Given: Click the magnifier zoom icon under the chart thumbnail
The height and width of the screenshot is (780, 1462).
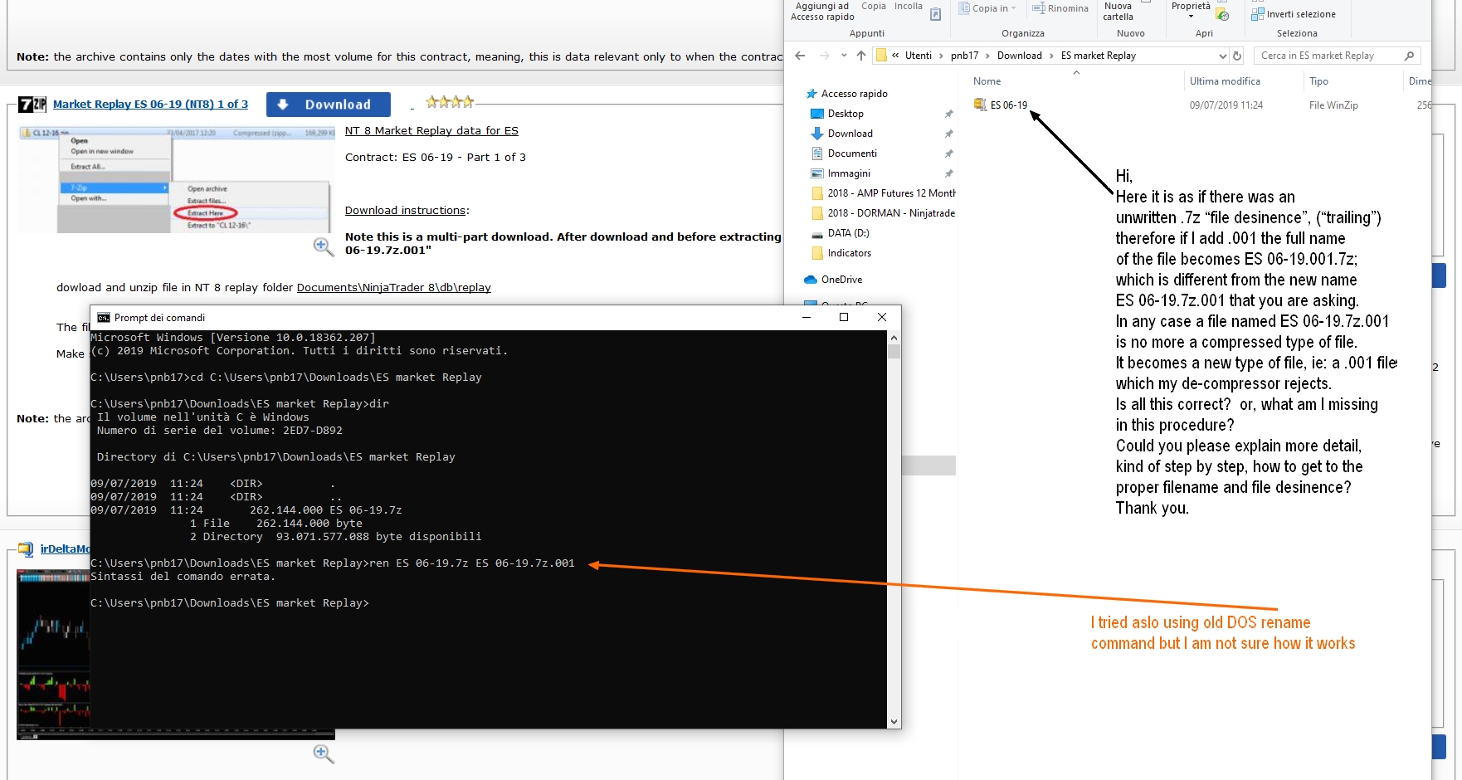Looking at the screenshot, I should tap(324, 753).
